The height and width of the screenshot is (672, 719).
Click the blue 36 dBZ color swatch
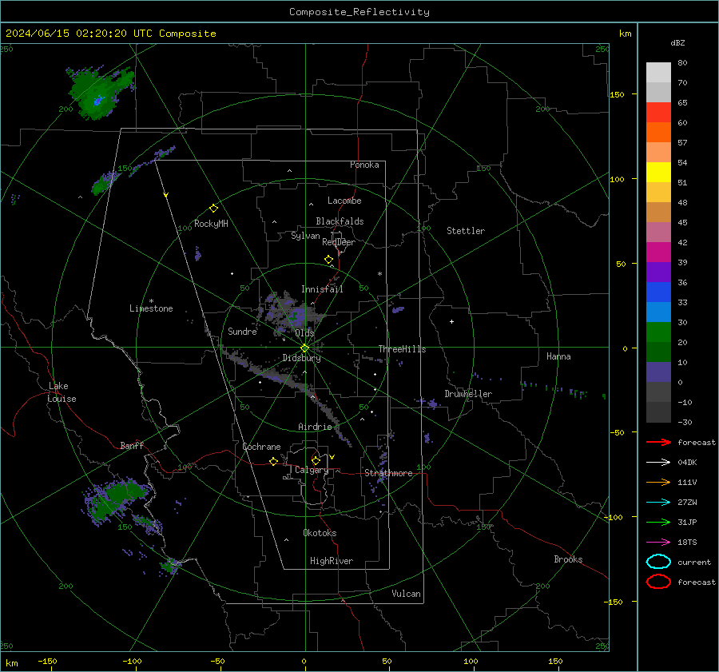pos(658,292)
